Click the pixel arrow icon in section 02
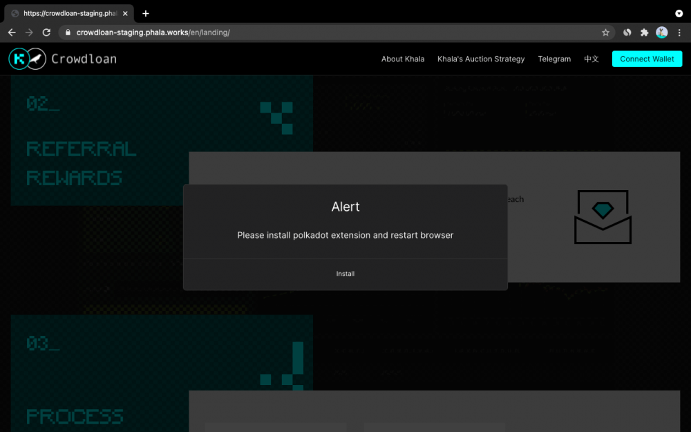691x432 pixels. [276, 118]
